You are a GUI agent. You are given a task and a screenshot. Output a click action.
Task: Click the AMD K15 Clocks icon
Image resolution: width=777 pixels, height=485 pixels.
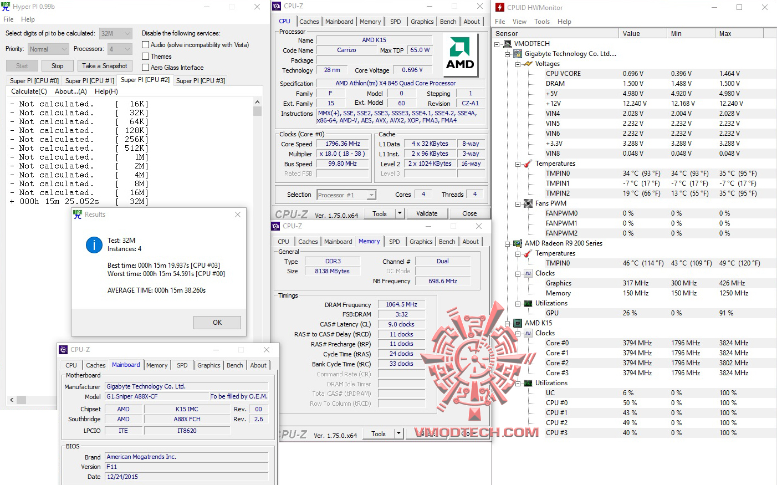528,333
